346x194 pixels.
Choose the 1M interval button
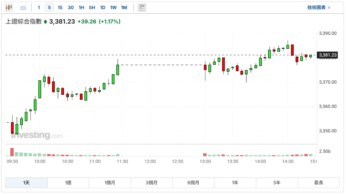click(x=124, y=8)
